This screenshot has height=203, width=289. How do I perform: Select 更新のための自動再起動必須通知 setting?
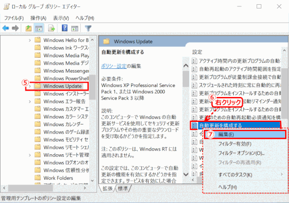coord(240,117)
